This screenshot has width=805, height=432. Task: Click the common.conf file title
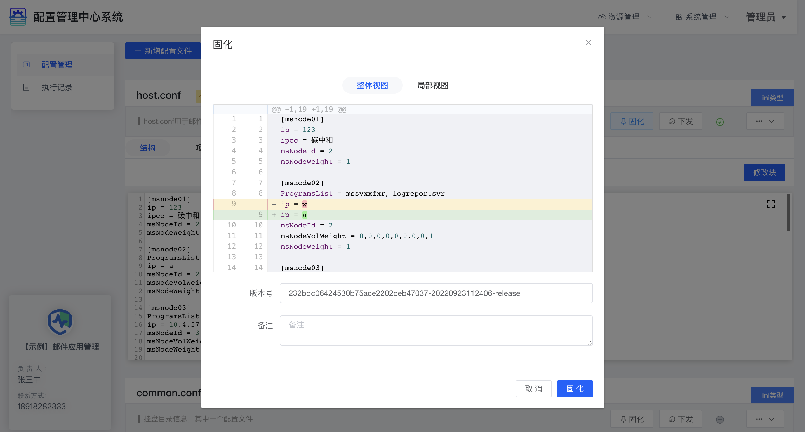(169, 393)
